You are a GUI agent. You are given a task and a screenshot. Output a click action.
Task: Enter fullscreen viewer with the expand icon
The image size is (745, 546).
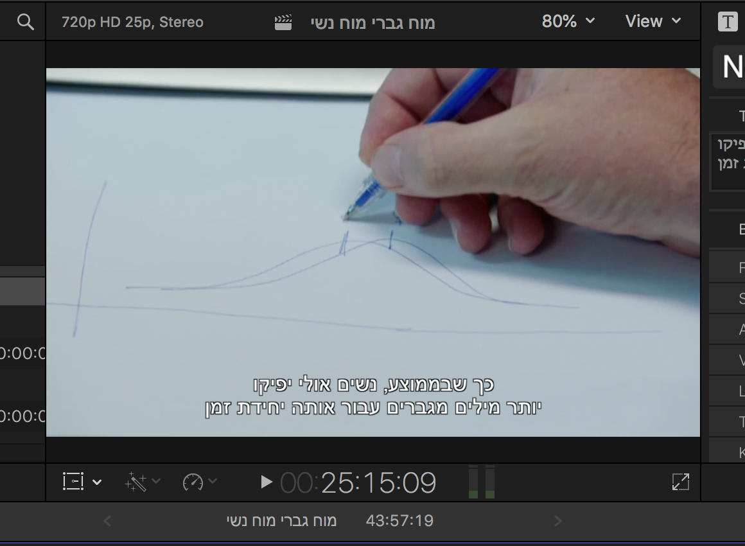(680, 482)
